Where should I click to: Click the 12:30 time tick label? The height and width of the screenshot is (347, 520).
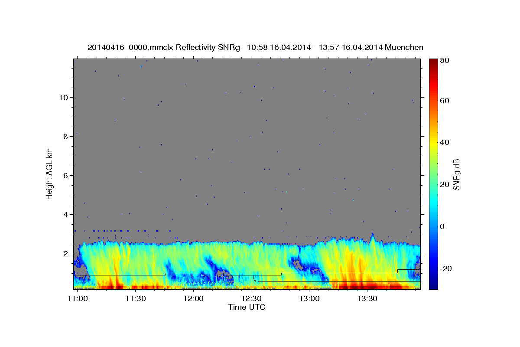point(251,299)
